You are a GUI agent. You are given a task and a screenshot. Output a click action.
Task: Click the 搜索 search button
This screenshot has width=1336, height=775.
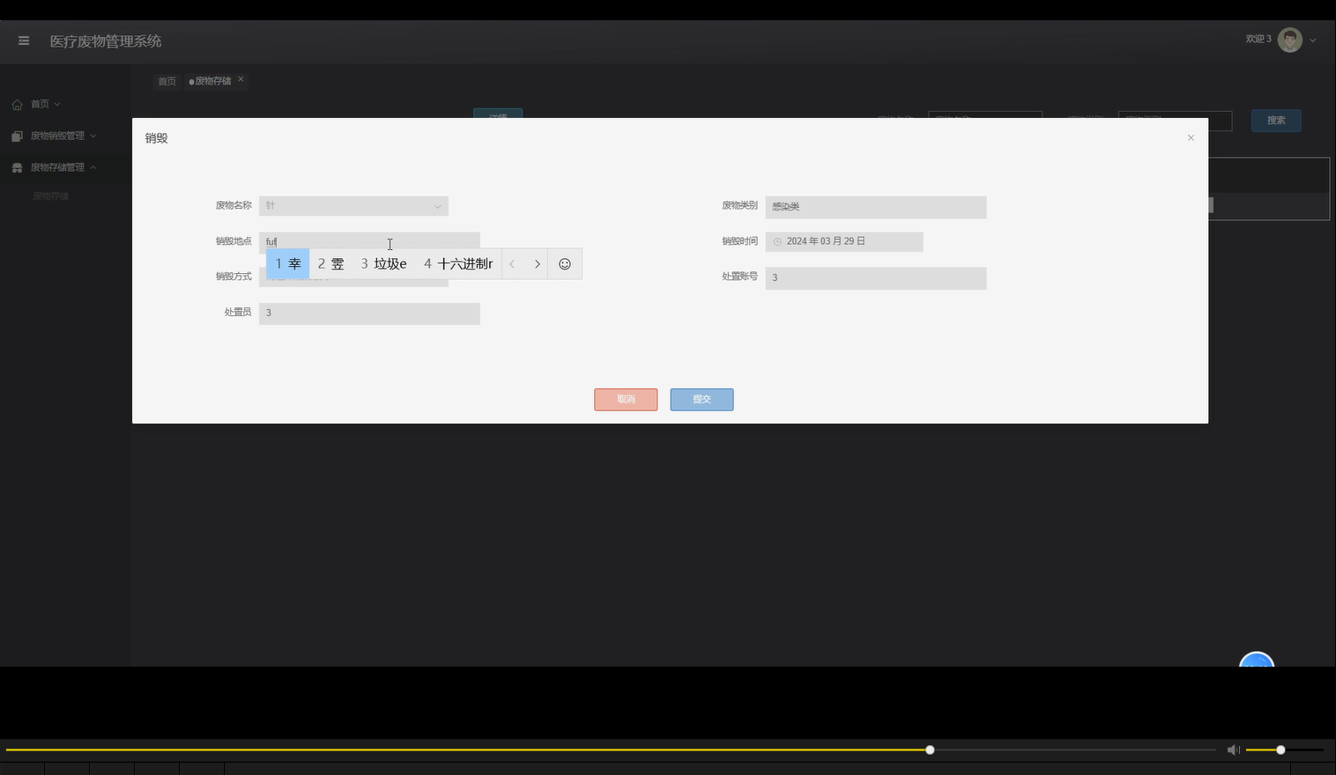1276,120
